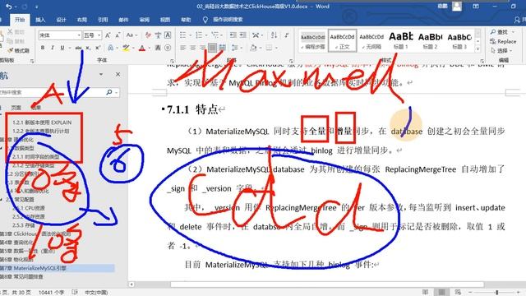This screenshot has height=296, width=526.
Task: Apply red font color
Action: (x=142, y=48)
